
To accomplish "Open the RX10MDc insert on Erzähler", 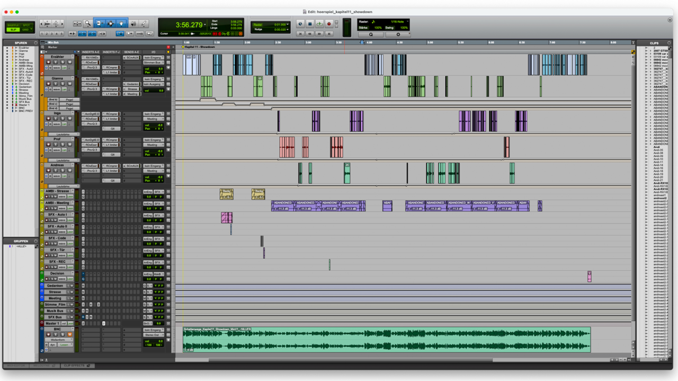I will [91, 58].
